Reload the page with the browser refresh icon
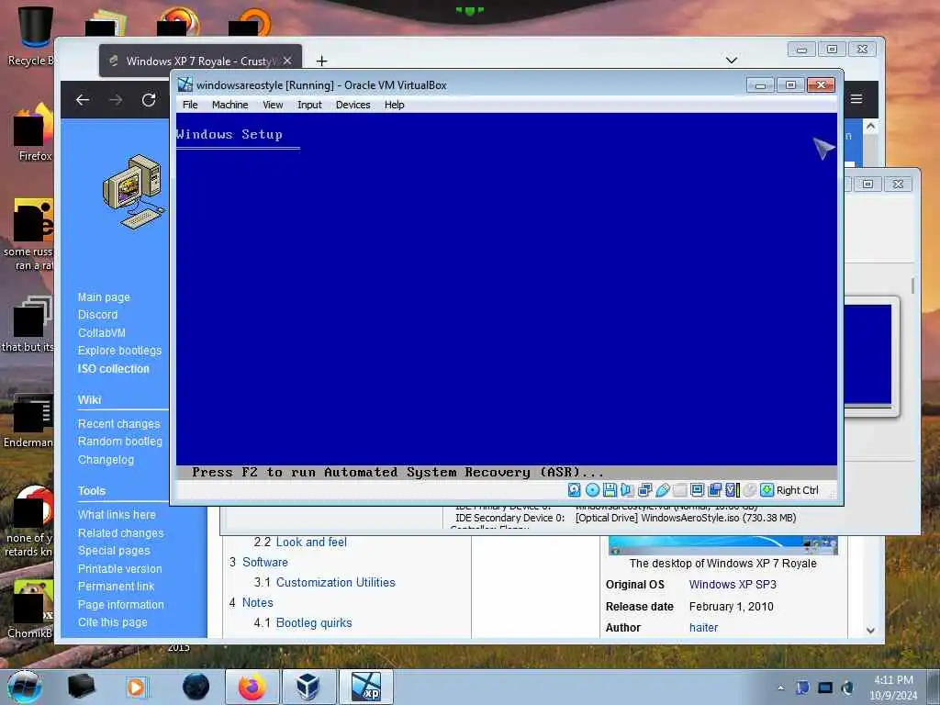 (x=149, y=100)
